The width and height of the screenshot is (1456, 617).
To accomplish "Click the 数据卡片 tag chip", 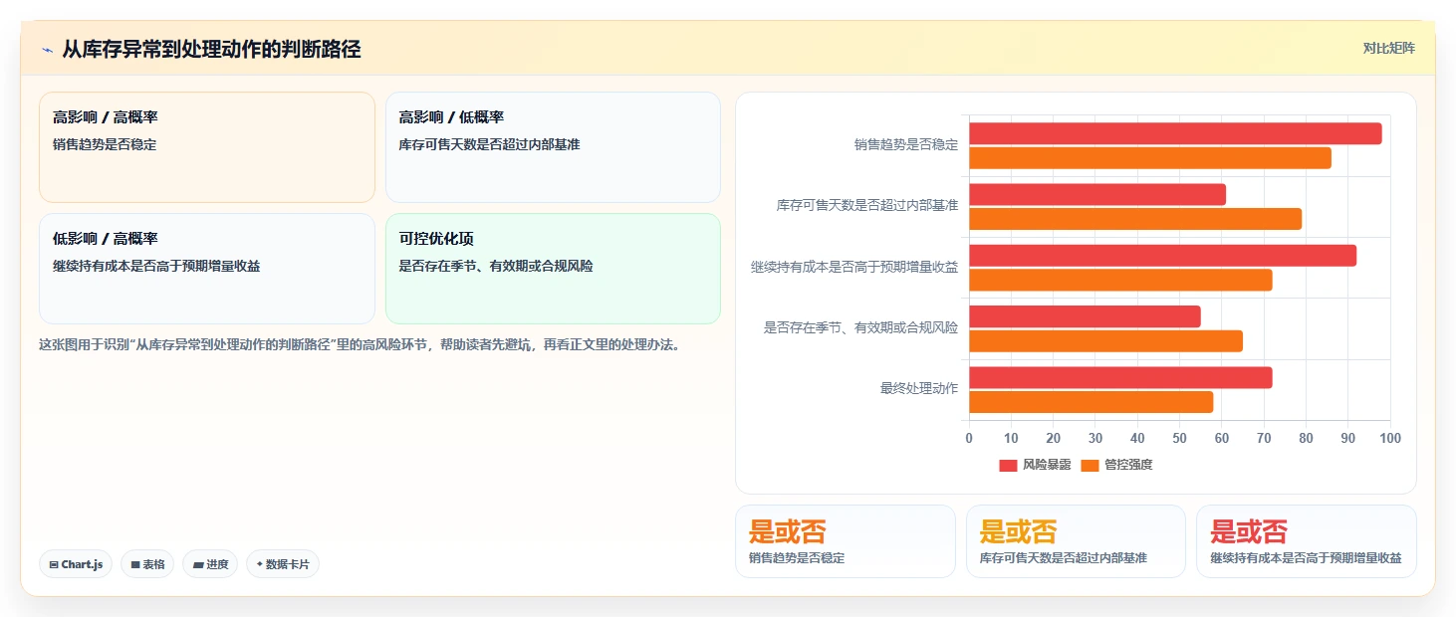I will (283, 564).
